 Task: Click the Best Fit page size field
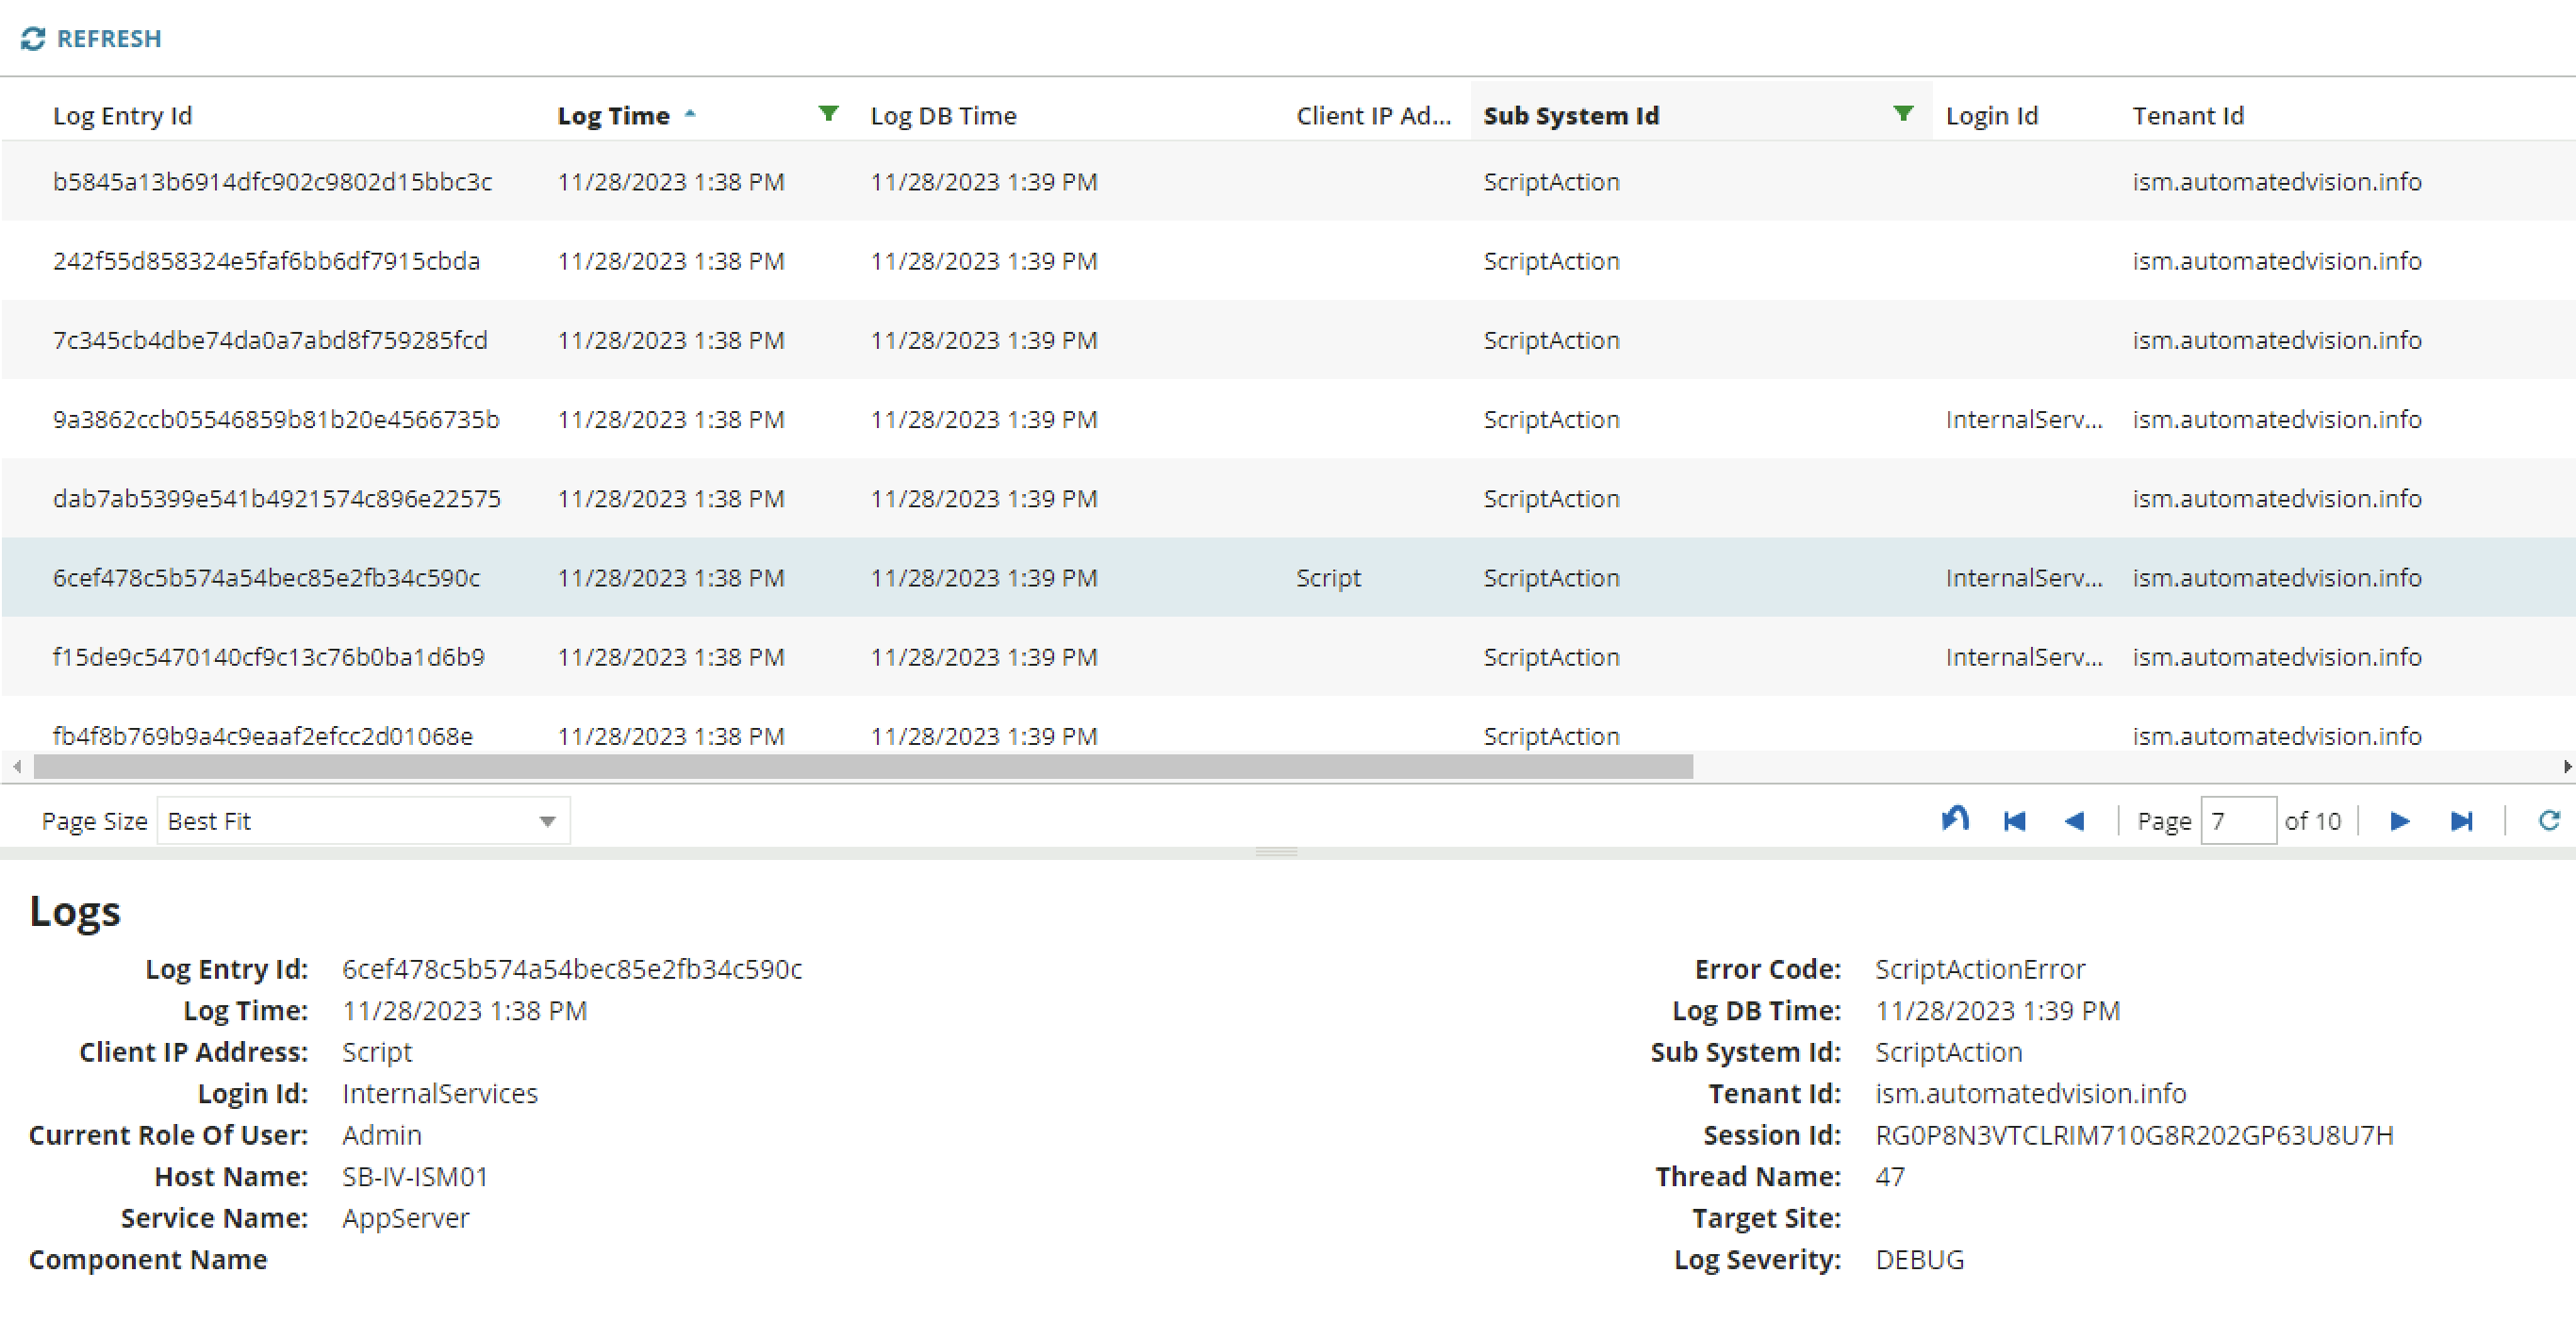click(x=363, y=821)
